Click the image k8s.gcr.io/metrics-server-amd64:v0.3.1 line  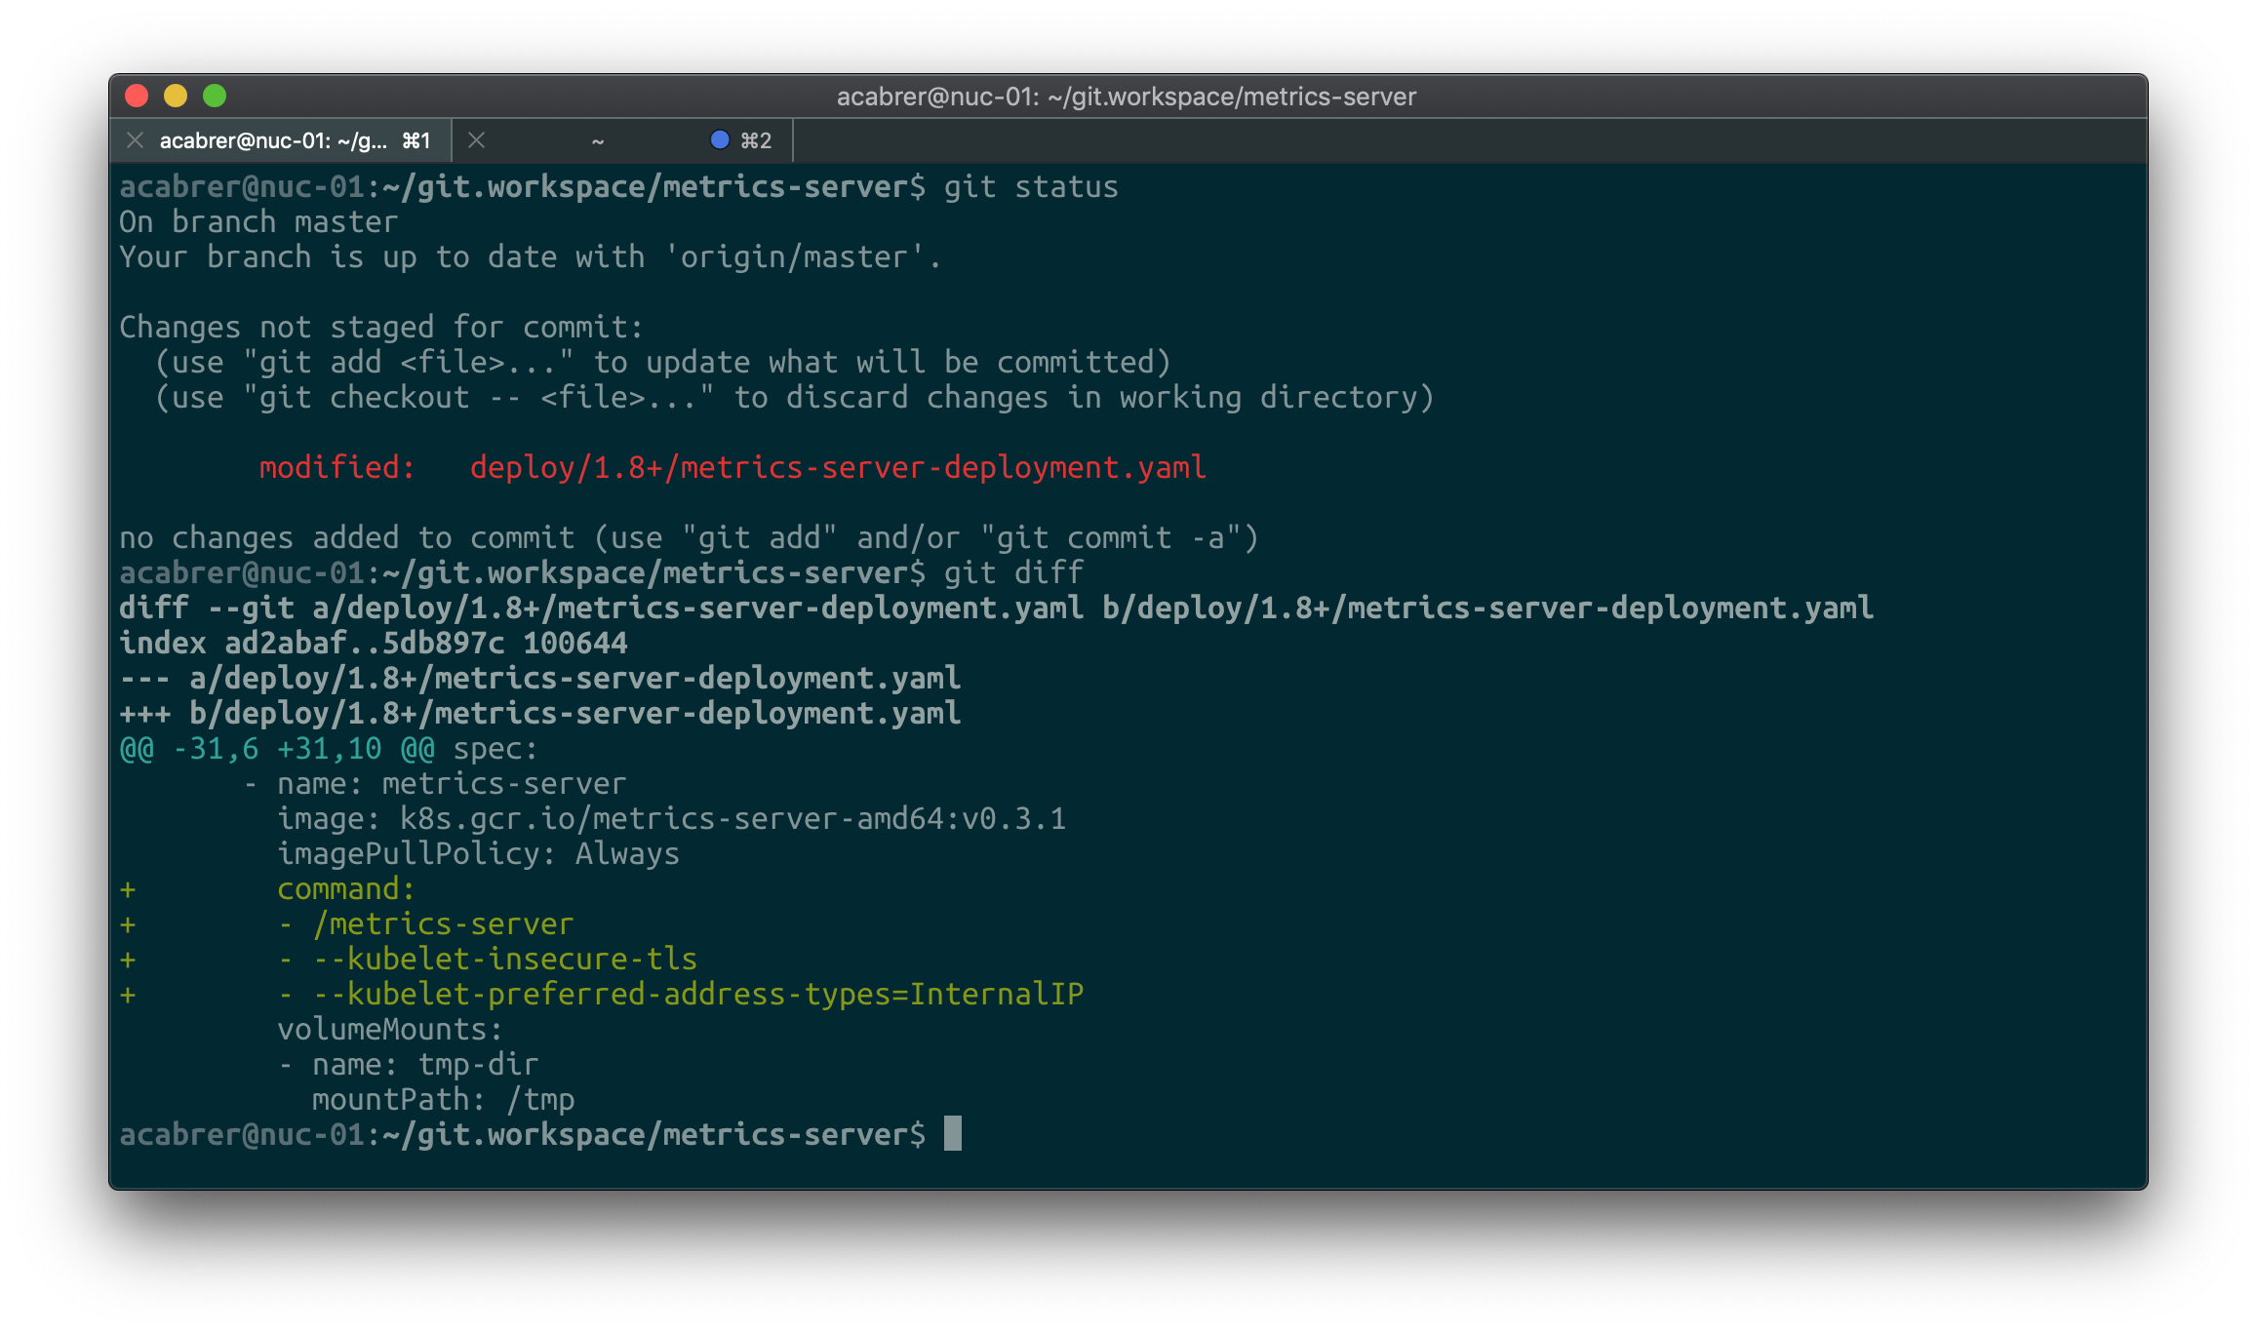(671, 818)
